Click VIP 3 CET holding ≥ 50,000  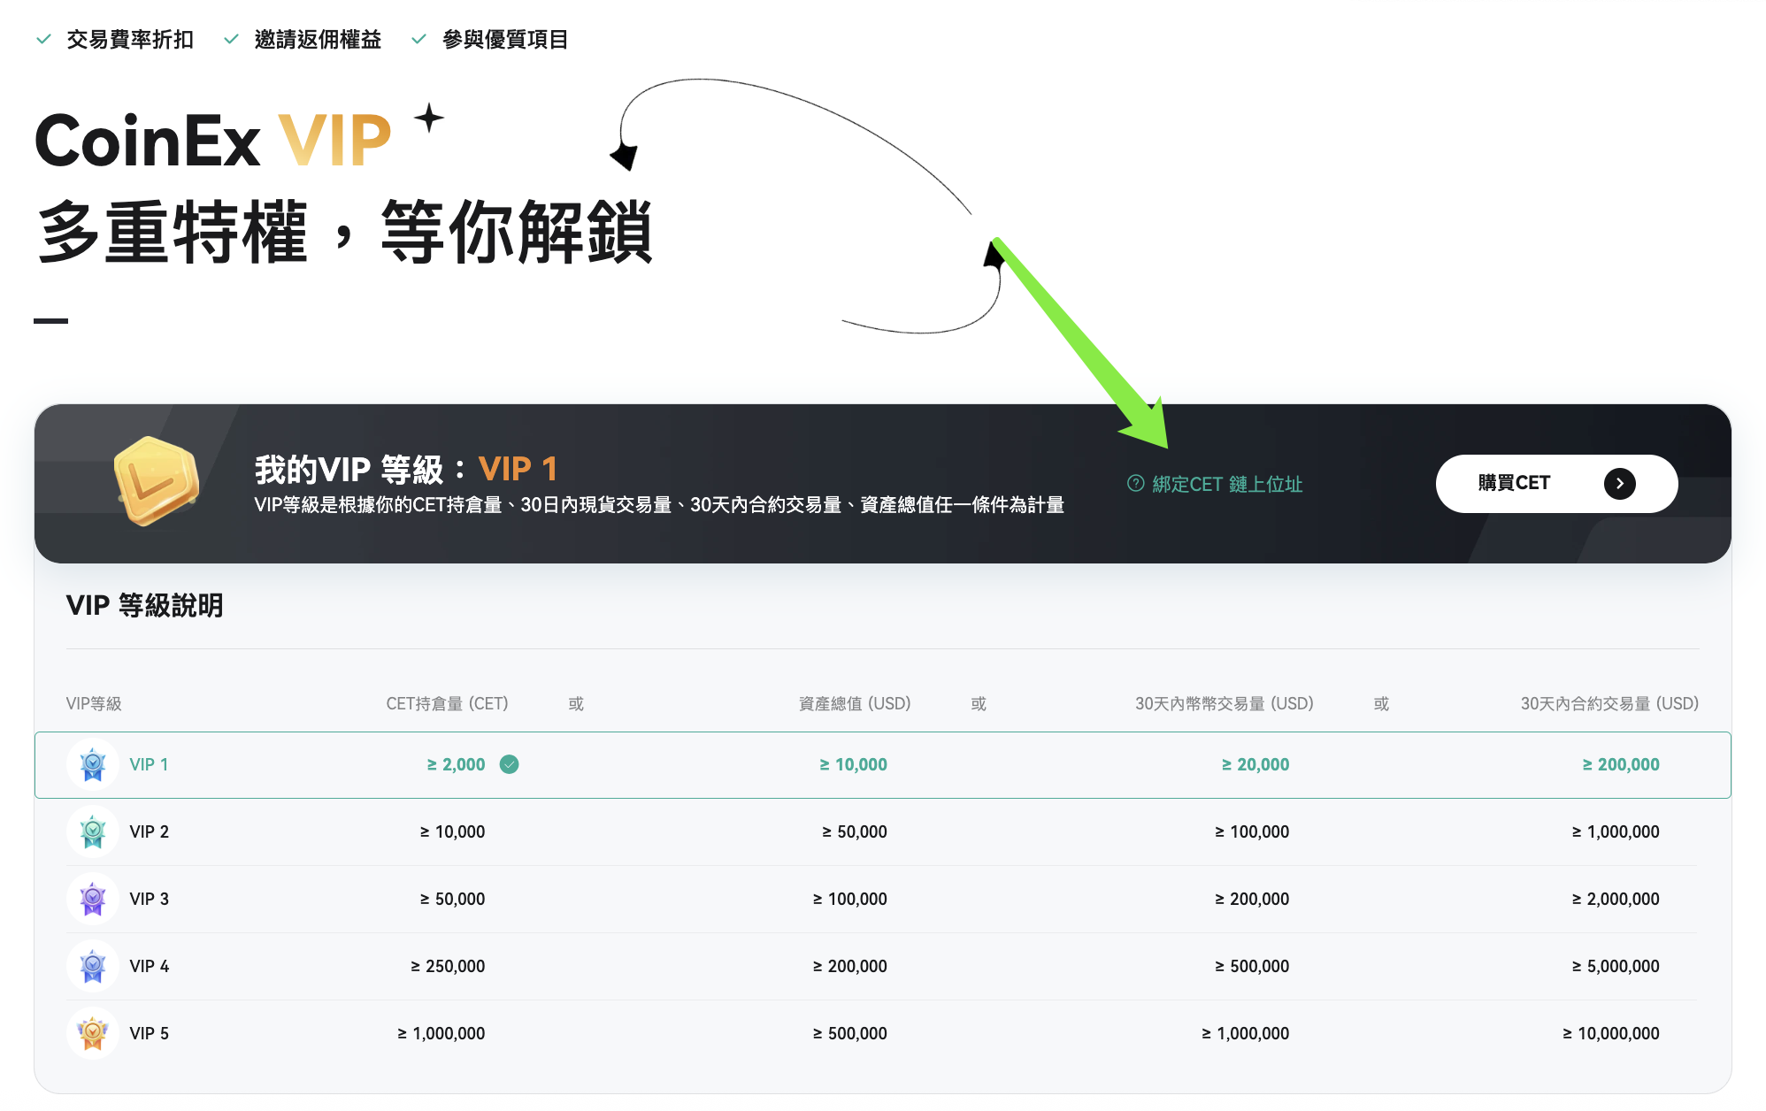(x=452, y=899)
